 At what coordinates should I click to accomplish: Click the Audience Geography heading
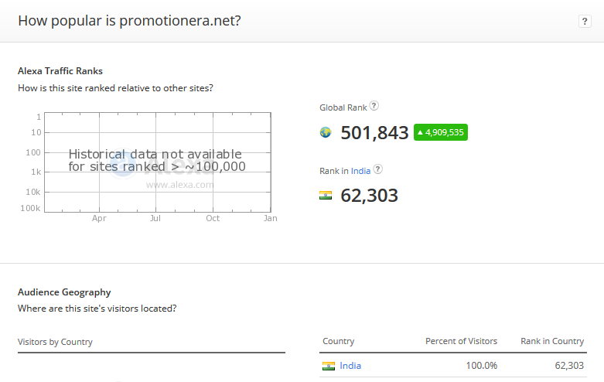pos(64,292)
